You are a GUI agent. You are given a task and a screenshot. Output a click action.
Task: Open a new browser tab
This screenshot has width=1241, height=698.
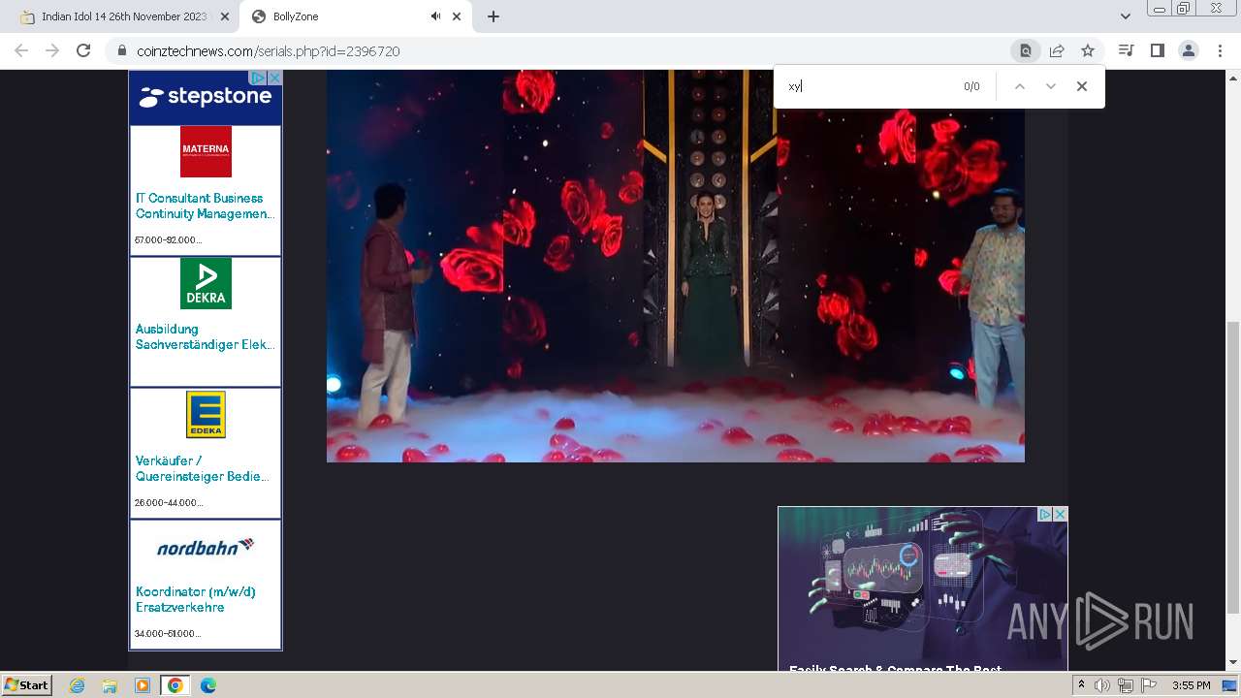493,16
